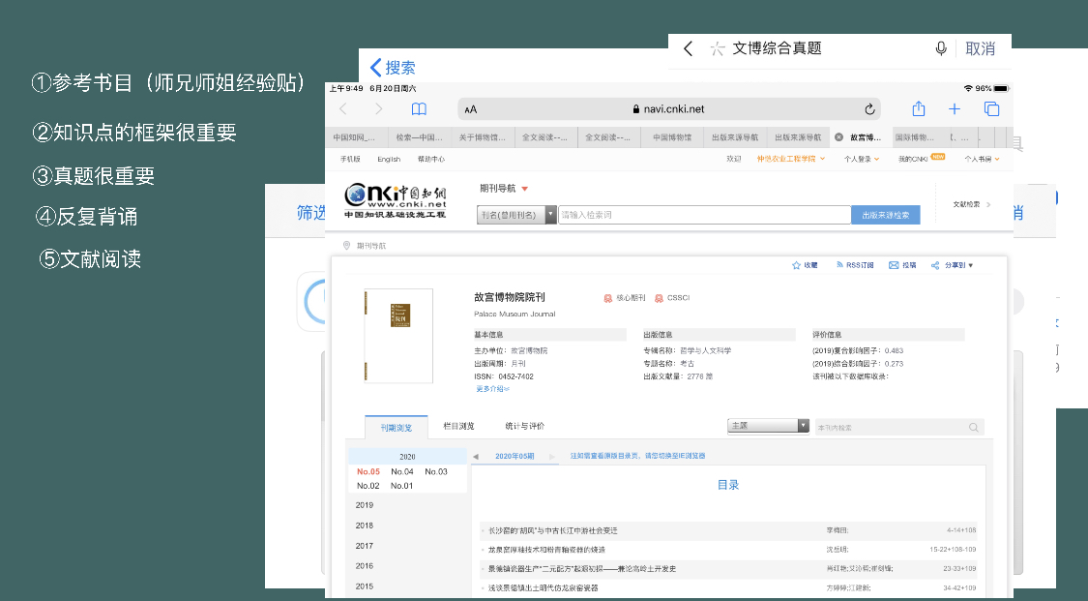Click the RSS订阅 feed icon
1088x601 pixels.
[839, 265]
